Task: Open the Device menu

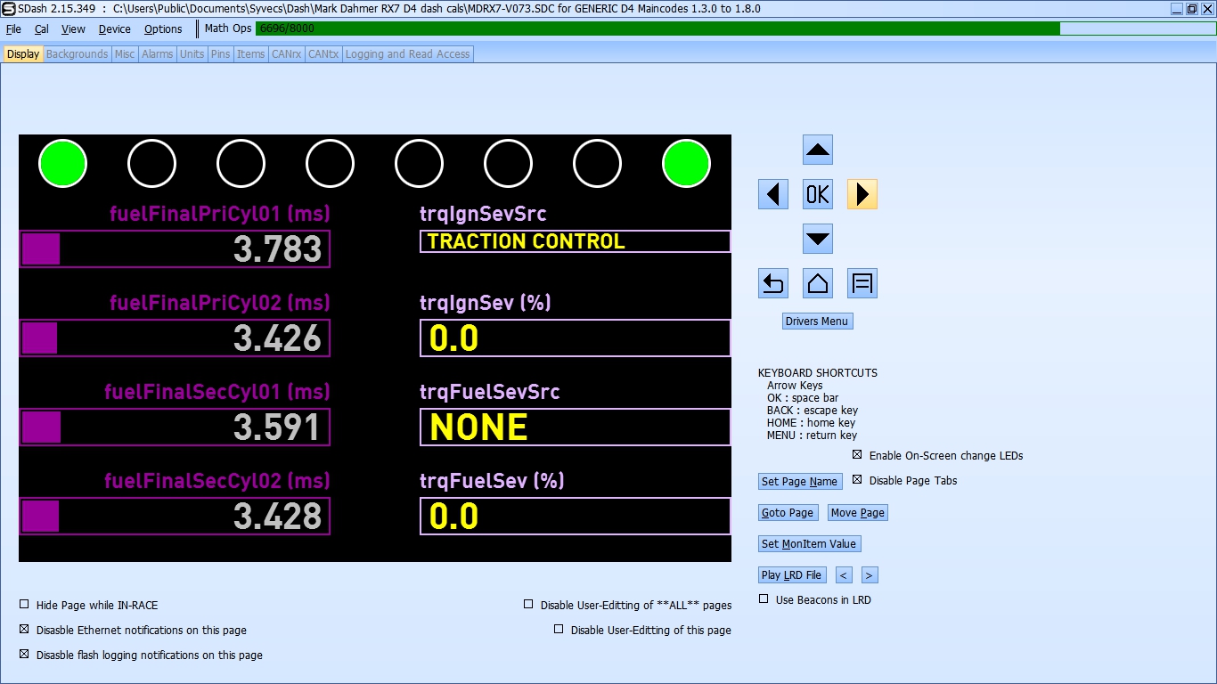Action: click(114, 28)
